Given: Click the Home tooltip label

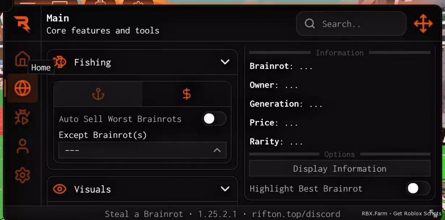Looking at the screenshot, I should [41, 68].
